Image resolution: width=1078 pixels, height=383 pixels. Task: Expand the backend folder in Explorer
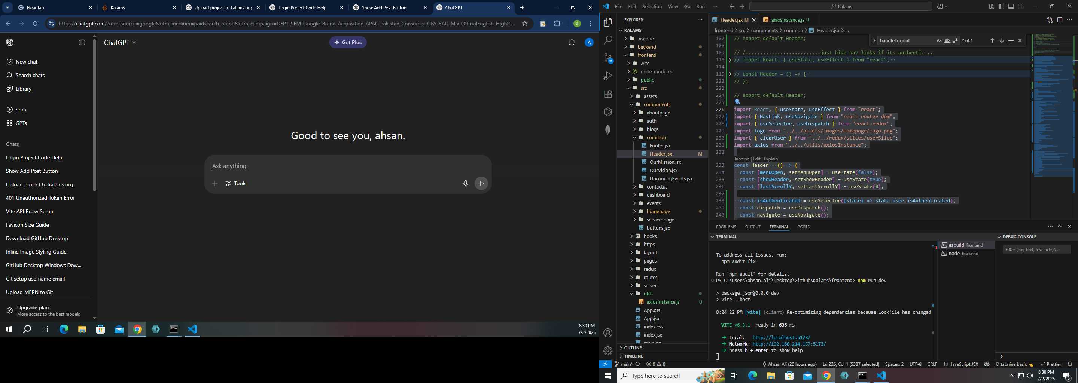point(646,47)
